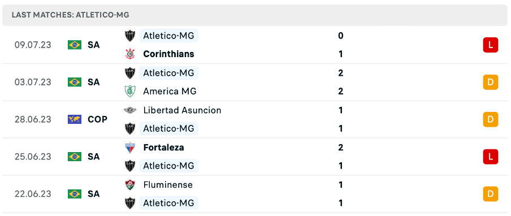Open the Libertad Asuncion team link
The height and width of the screenshot is (216, 511).
[x=182, y=110]
